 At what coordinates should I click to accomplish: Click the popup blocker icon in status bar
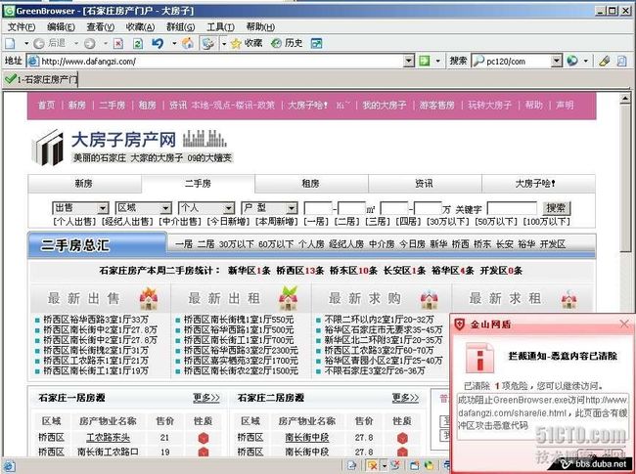pyautogui.click(x=372, y=465)
